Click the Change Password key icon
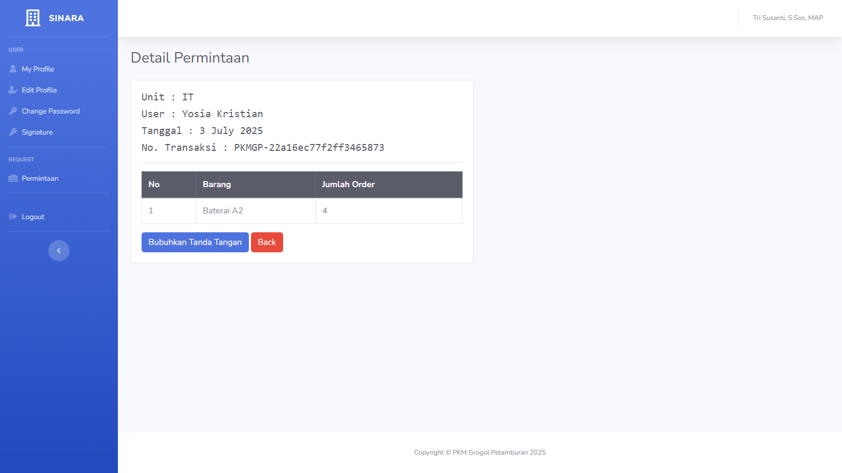 pyautogui.click(x=13, y=111)
